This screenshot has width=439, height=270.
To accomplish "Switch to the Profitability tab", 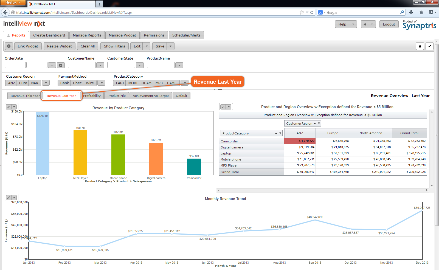I will click(x=92, y=96).
